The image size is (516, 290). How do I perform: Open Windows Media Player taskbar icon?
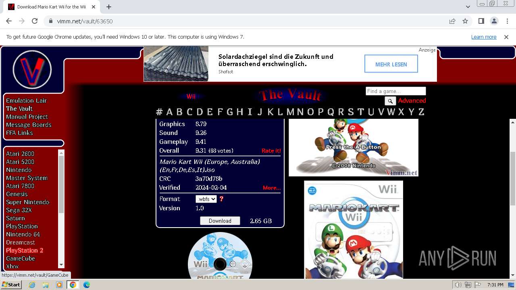click(59, 285)
